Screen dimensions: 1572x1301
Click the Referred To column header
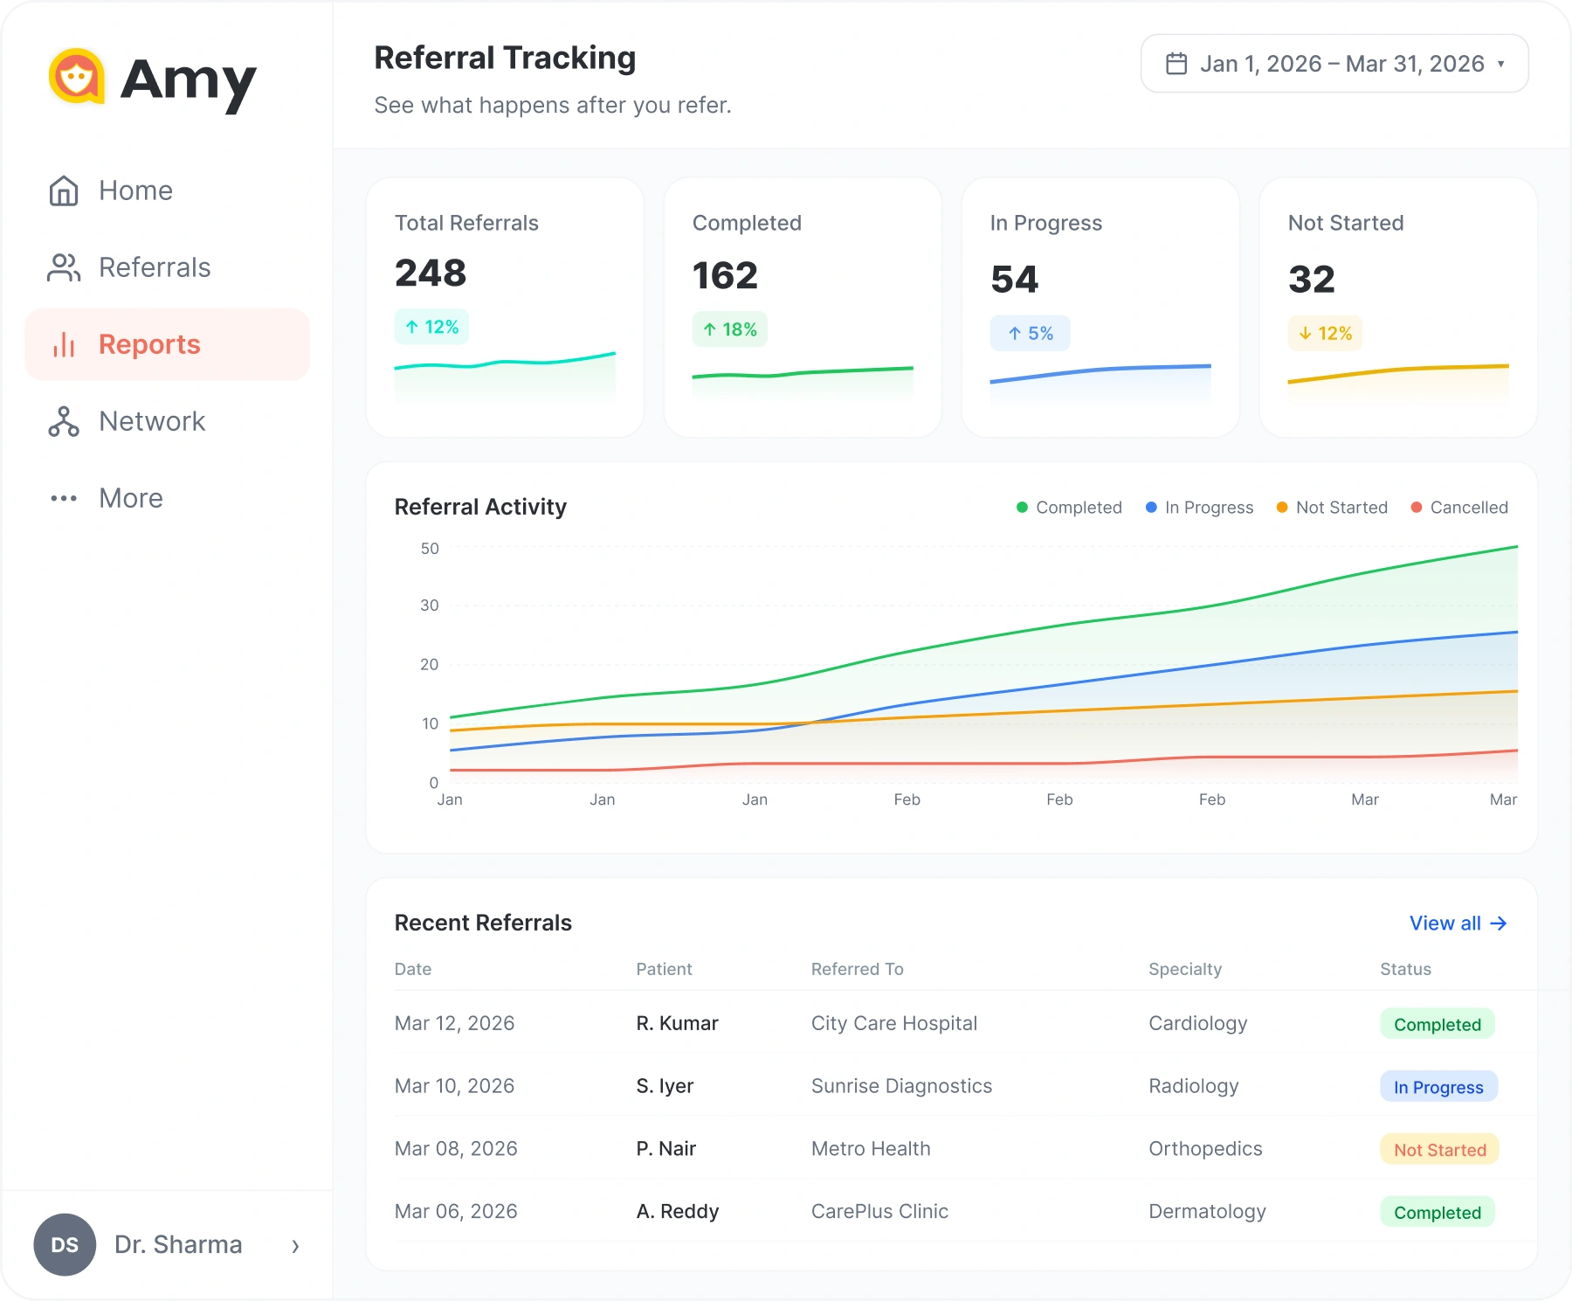(x=858, y=969)
